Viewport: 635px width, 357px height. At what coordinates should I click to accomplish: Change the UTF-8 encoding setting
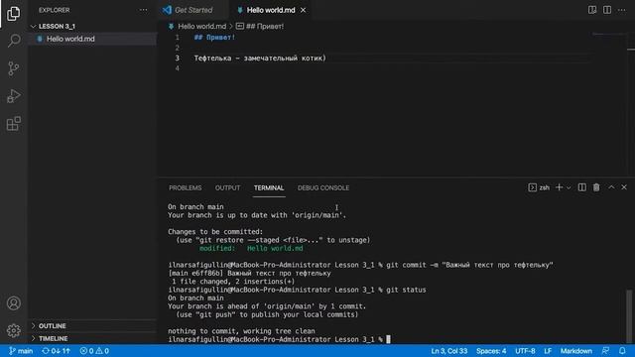coord(525,351)
